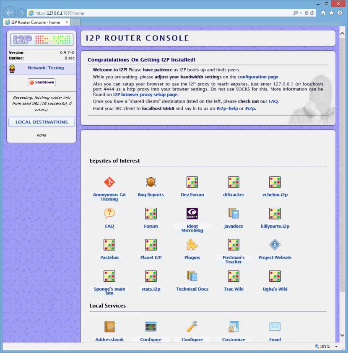The width and height of the screenshot is (348, 353).
Task: Open the Addressbook text link
Action: (109, 340)
